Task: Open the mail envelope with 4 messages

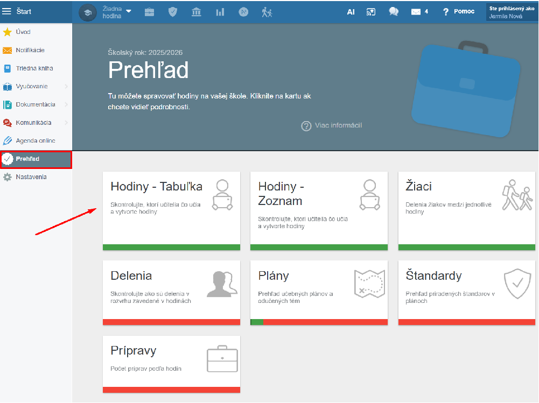Action: [x=419, y=12]
